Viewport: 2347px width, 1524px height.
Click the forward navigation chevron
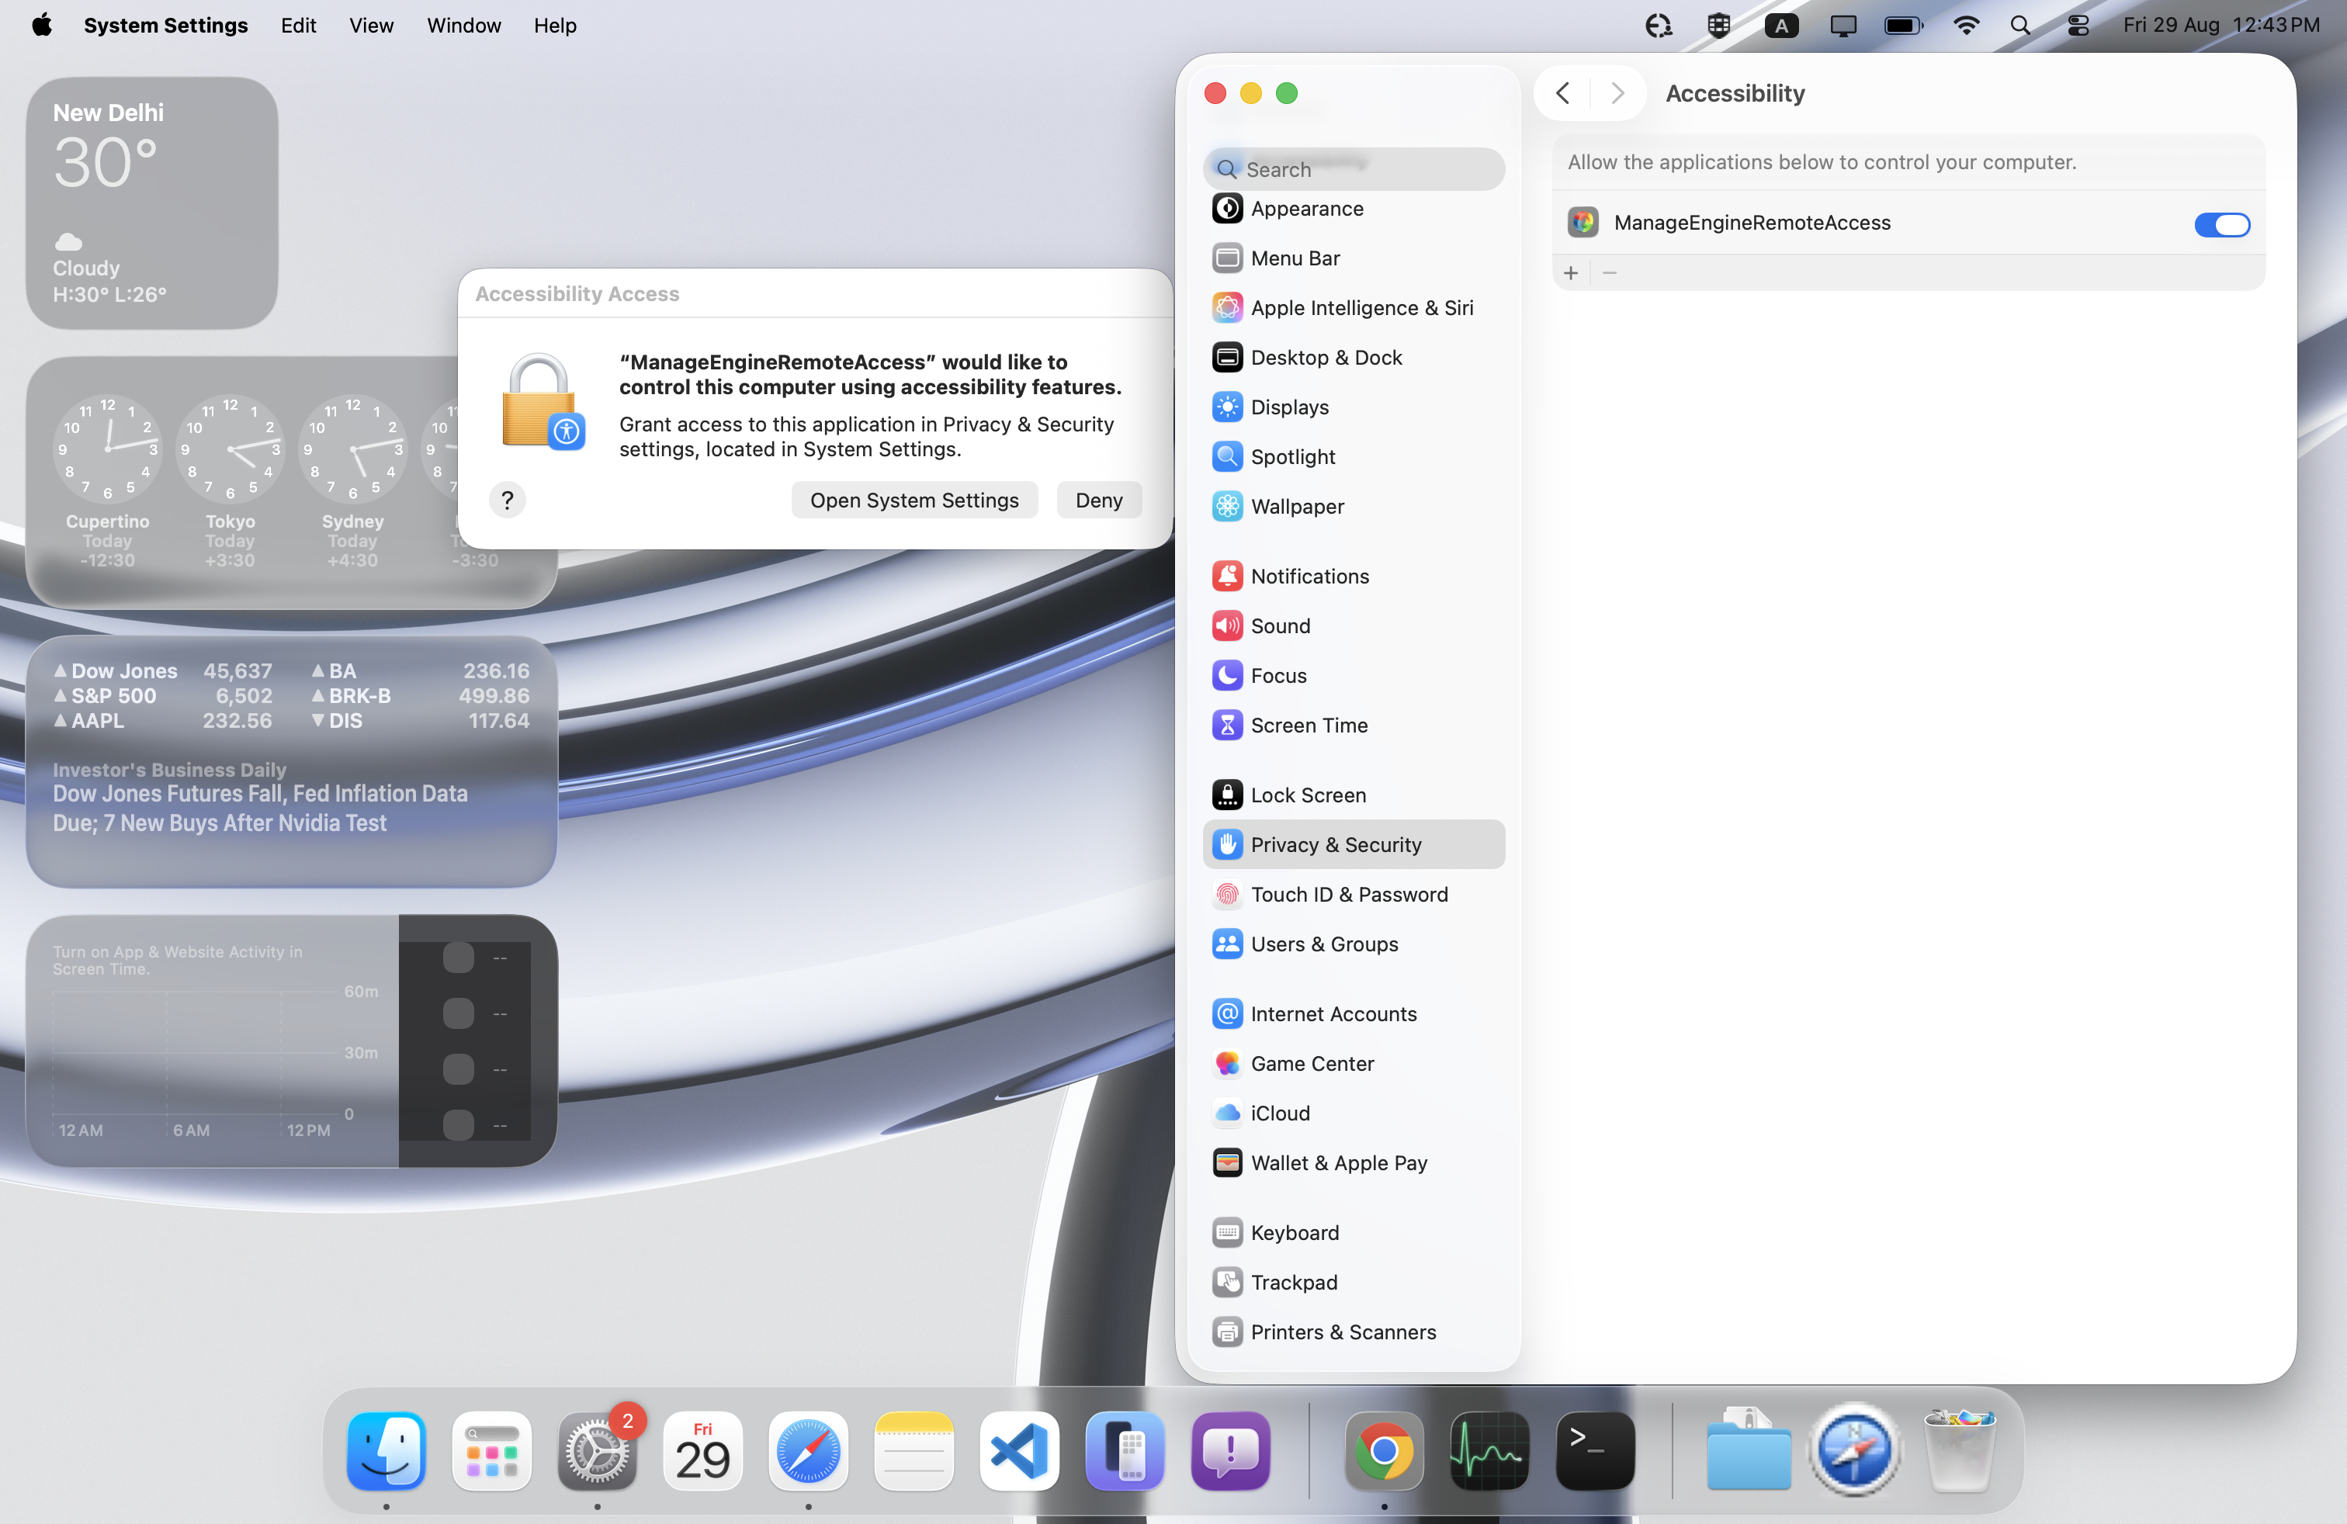tap(1616, 92)
